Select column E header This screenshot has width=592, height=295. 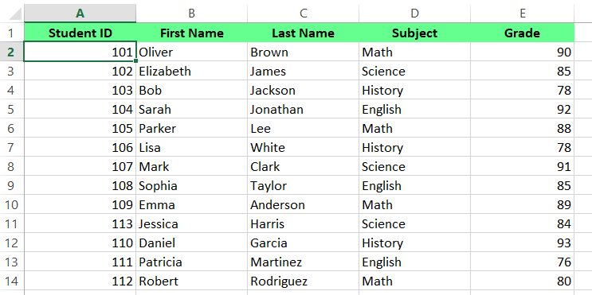tap(522, 14)
